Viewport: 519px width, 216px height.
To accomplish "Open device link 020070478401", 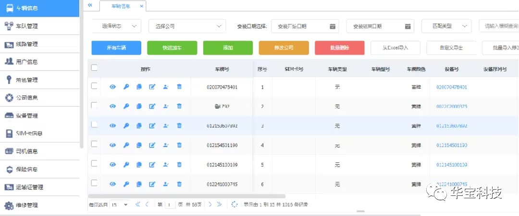I will pyautogui.click(x=452, y=87).
